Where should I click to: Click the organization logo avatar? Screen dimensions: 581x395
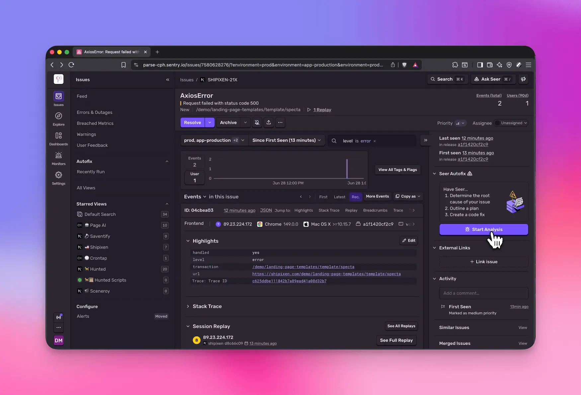pos(58,79)
